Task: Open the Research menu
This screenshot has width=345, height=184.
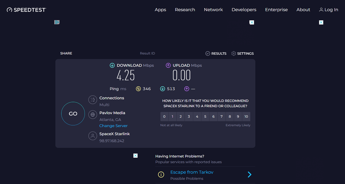Action: tap(185, 10)
